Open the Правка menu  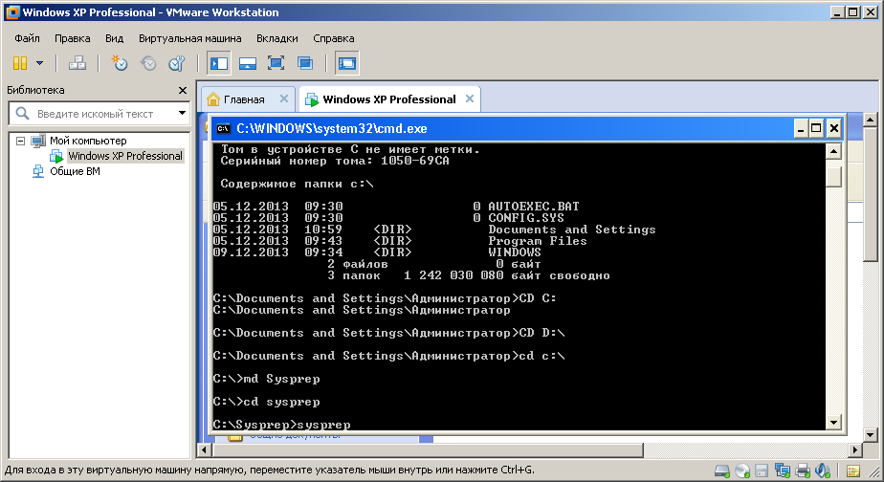(x=72, y=38)
